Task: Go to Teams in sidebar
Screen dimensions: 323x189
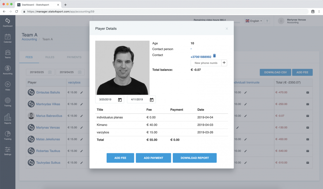Action: (x=8, y=54)
